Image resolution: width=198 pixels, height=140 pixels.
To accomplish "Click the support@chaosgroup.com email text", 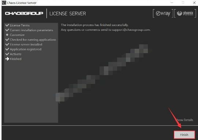I will click(131, 30).
